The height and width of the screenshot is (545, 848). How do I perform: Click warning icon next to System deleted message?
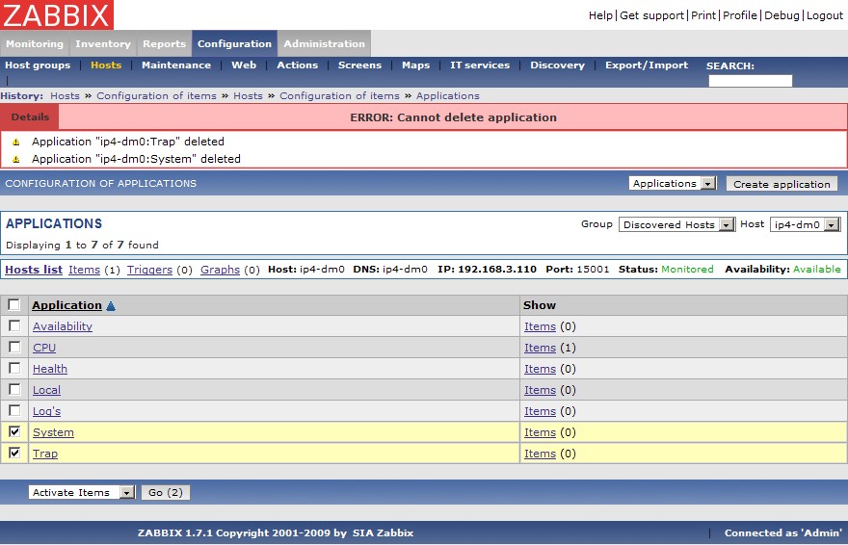[x=16, y=159]
